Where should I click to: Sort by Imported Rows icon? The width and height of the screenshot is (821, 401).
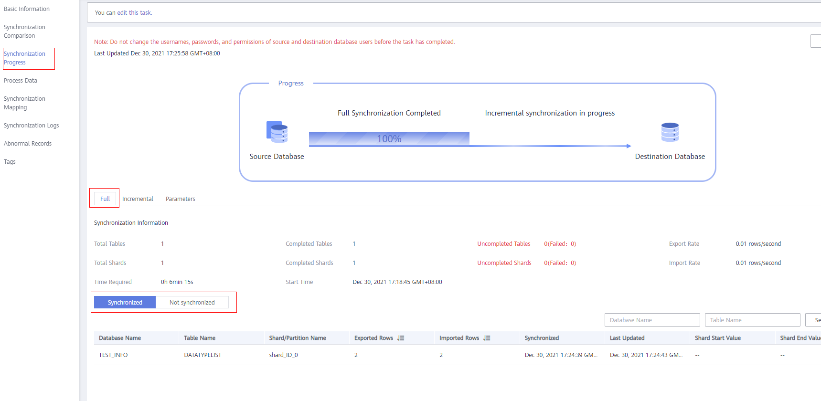pos(487,338)
